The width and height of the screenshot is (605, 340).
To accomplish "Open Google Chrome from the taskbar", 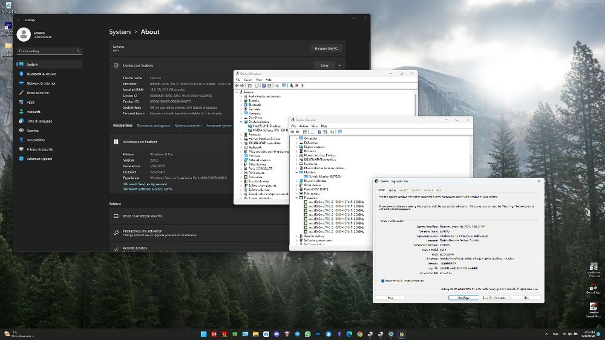I will 359,334.
